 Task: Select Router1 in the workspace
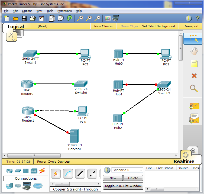tap(28, 111)
